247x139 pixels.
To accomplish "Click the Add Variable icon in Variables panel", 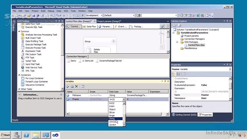I will click(68, 86).
